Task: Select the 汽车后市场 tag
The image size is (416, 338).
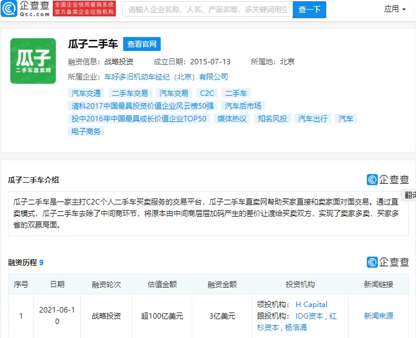Action: tap(243, 106)
